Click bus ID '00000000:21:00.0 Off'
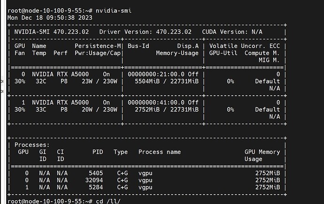 [x=163, y=74]
